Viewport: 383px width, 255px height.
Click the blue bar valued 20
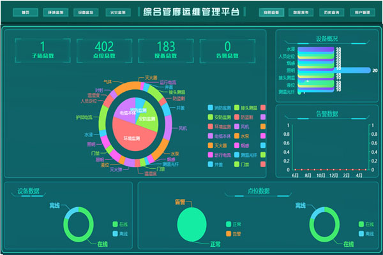point(354,70)
